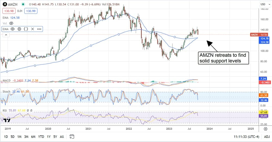Show the hidden Vol indicator
Image resolution: width=272 pixels, height=142 pixels.
click(11, 23)
